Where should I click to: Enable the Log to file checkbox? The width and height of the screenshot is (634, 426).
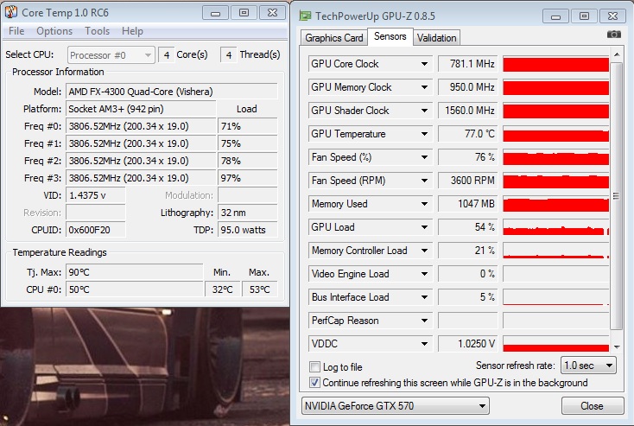(314, 367)
